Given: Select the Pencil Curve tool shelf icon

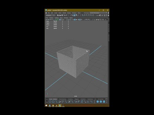Looking at the screenshot, I should click(x=60, y=102).
